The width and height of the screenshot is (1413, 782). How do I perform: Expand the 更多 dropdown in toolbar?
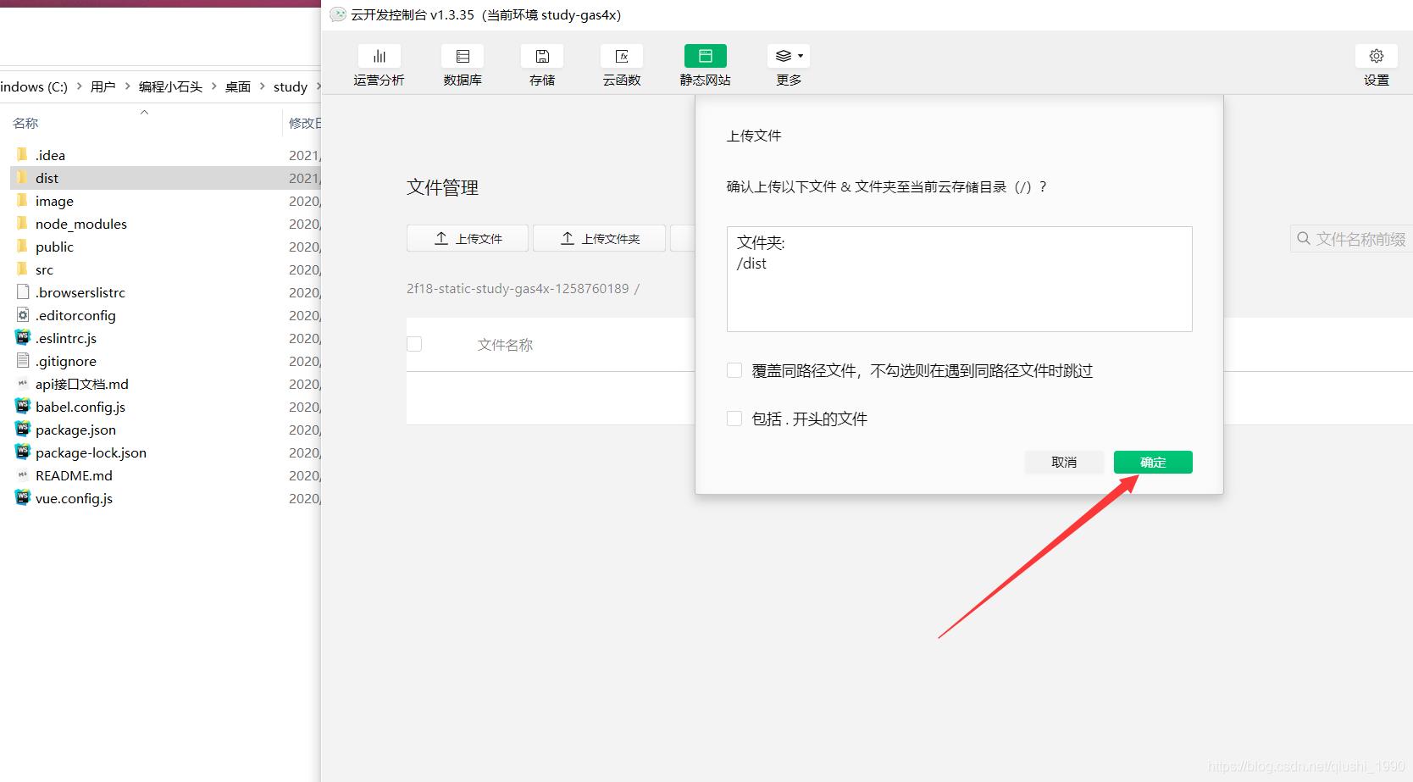[788, 56]
